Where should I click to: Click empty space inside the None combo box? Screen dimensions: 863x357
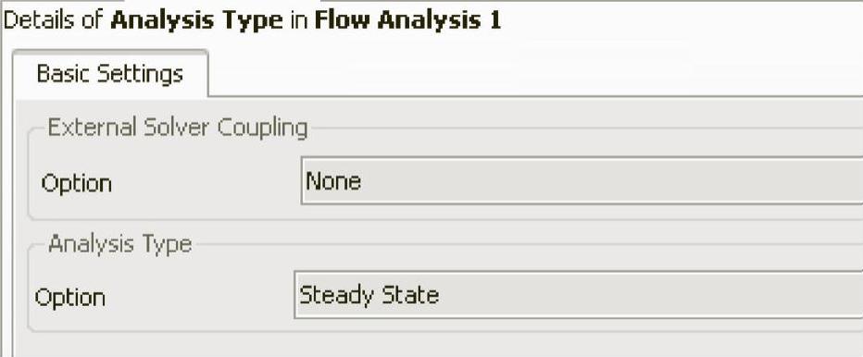[606, 181]
